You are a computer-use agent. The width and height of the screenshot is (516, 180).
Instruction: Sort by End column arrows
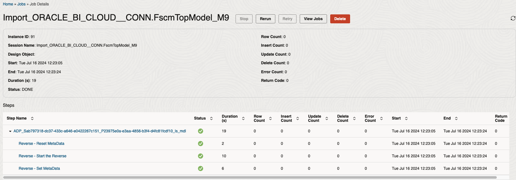[456, 118]
